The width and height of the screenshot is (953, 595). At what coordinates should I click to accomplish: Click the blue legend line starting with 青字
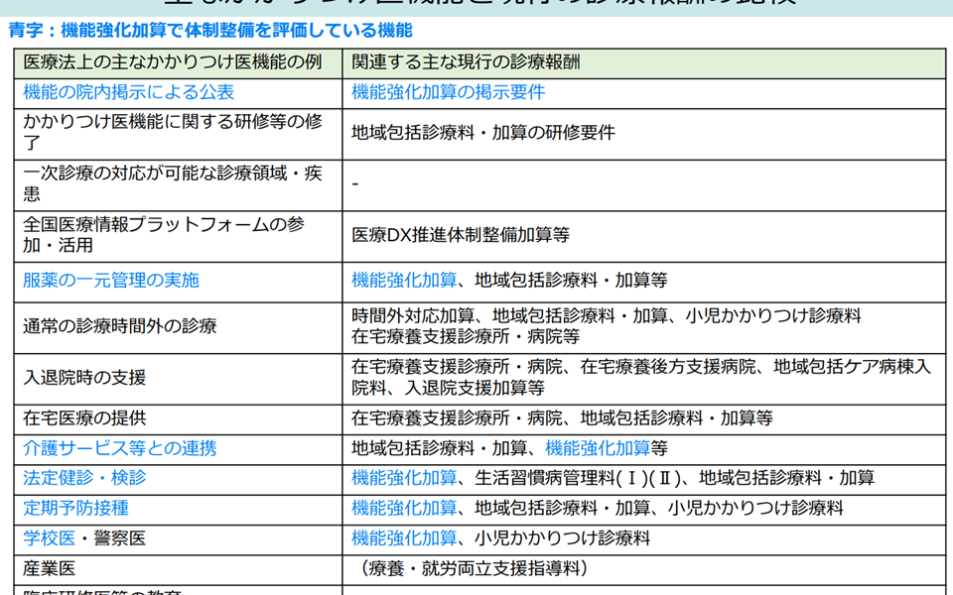point(209,31)
